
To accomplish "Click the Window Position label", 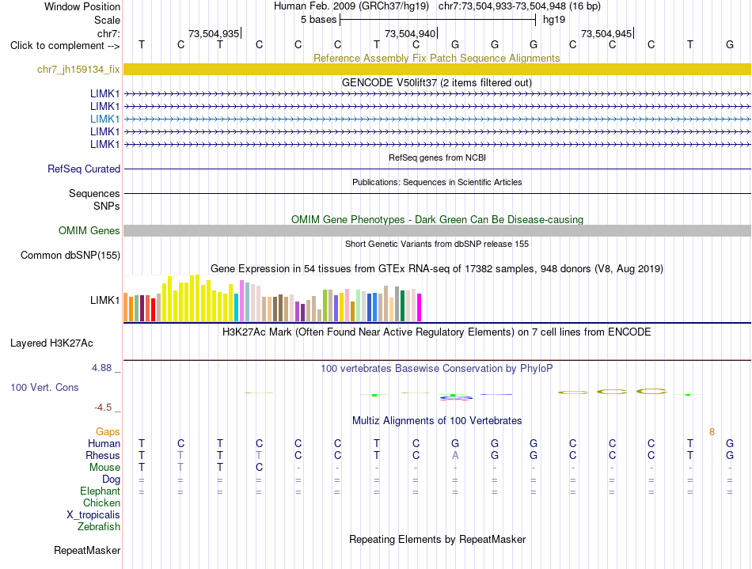I will pyautogui.click(x=82, y=6).
